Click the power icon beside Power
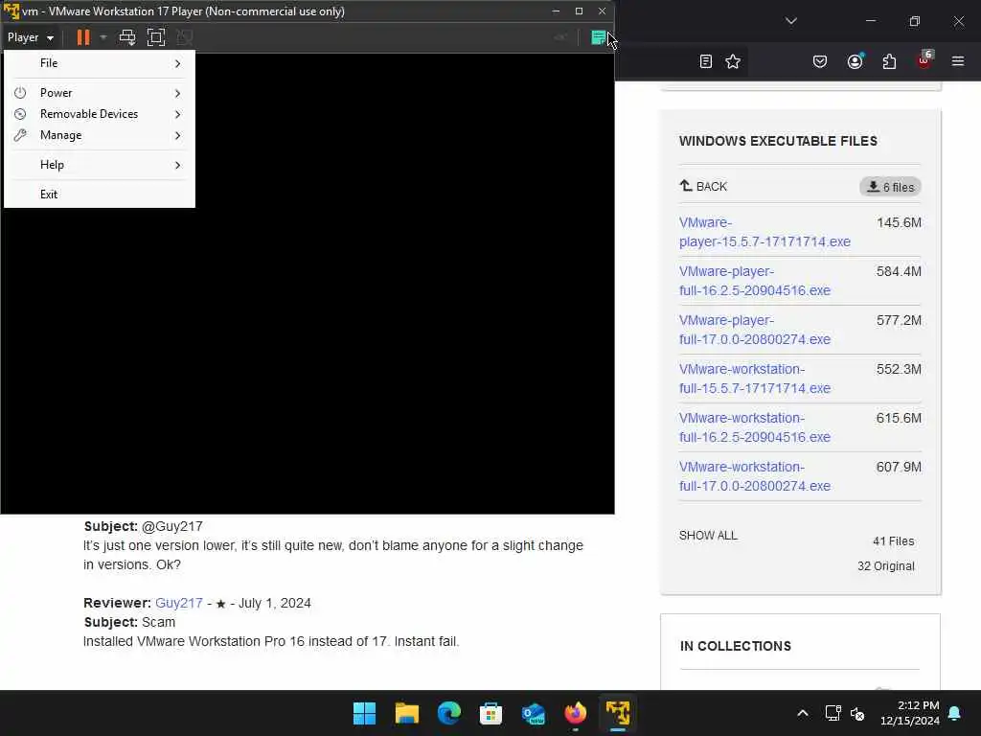Image resolution: width=981 pixels, height=736 pixels. click(20, 93)
